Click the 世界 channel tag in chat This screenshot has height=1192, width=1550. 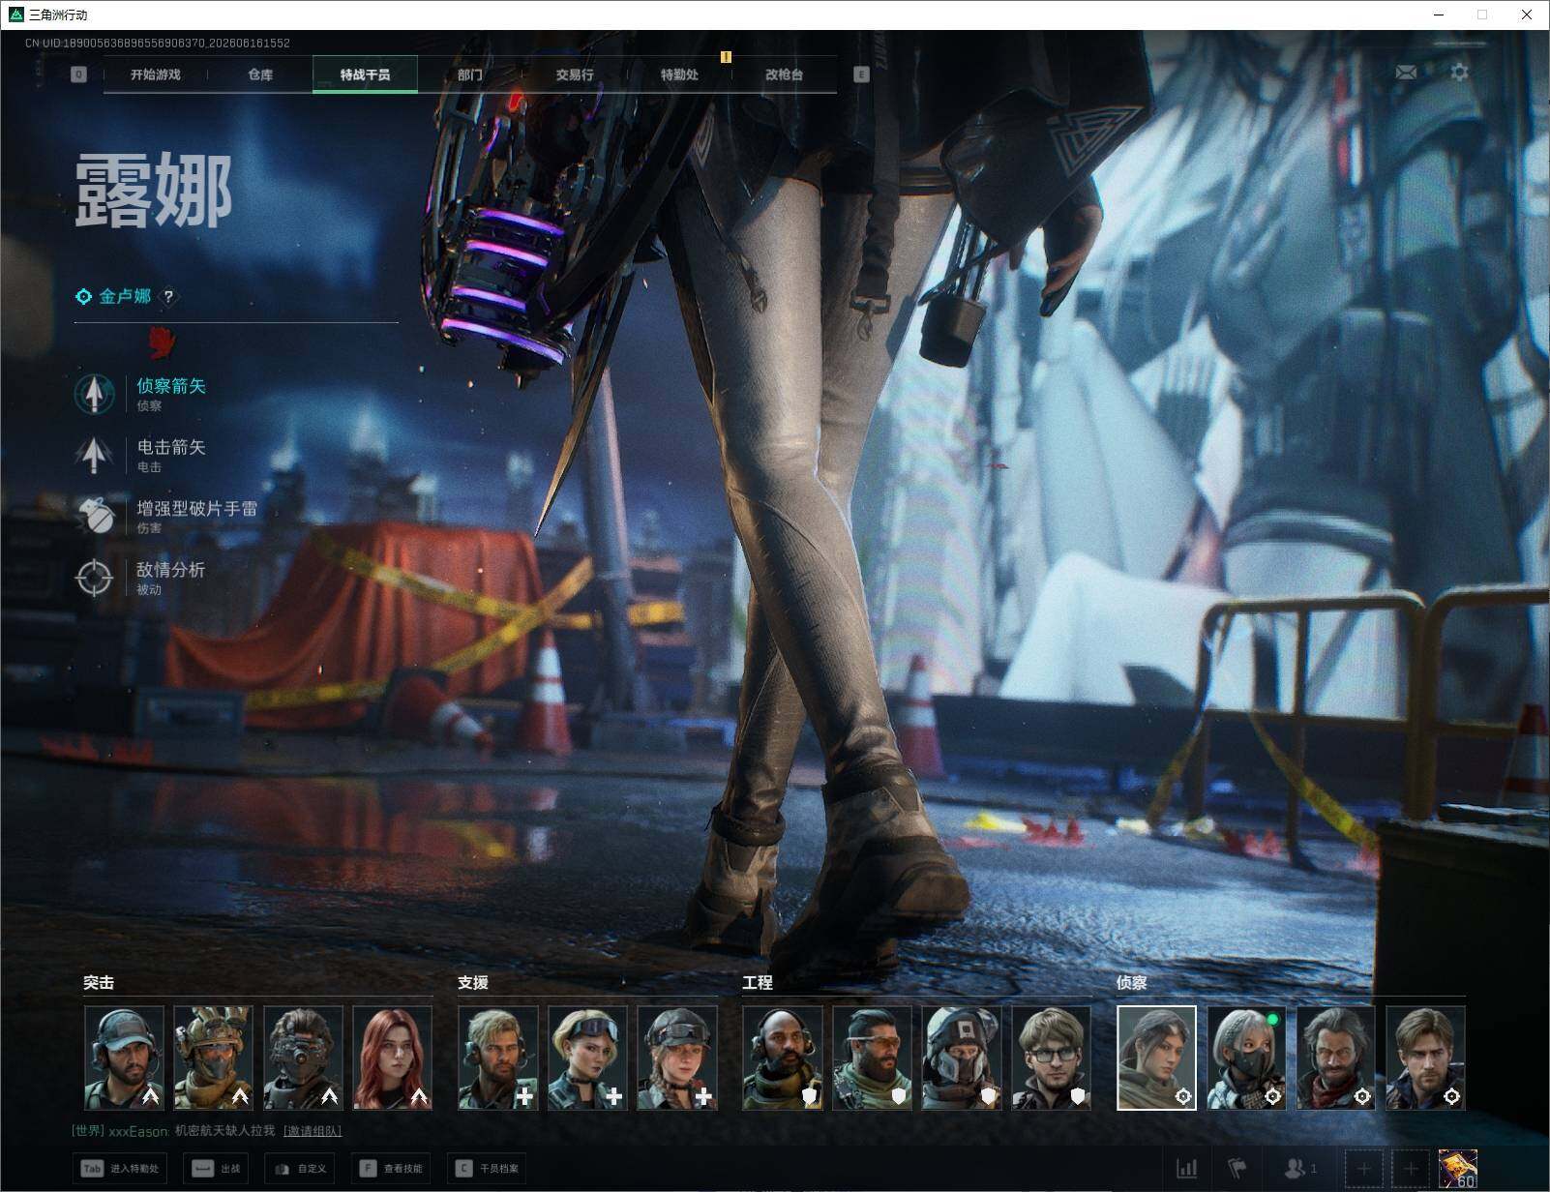(x=88, y=1130)
